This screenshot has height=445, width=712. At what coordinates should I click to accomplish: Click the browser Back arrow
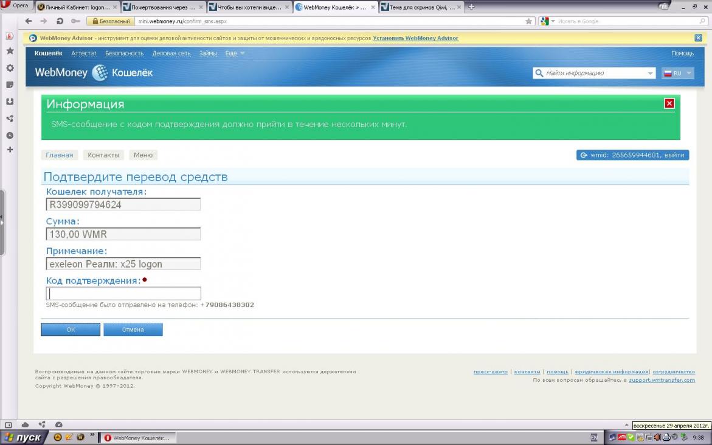[x=28, y=21]
